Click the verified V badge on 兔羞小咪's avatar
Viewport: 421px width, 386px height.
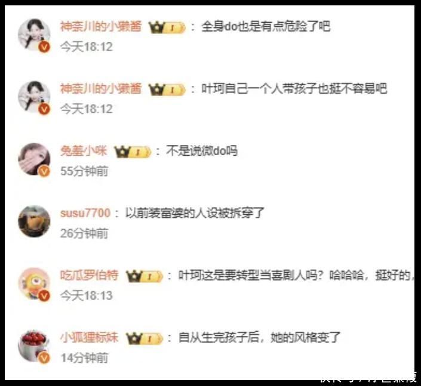[44, 171]
